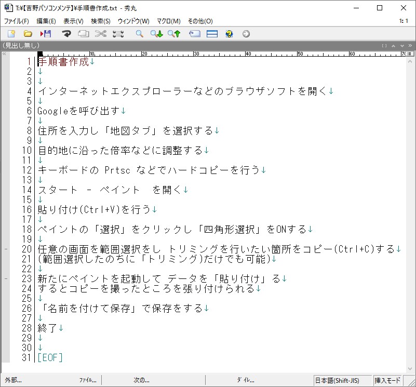
Task: Open help with the question mark icon
Action: click(229, 34)
